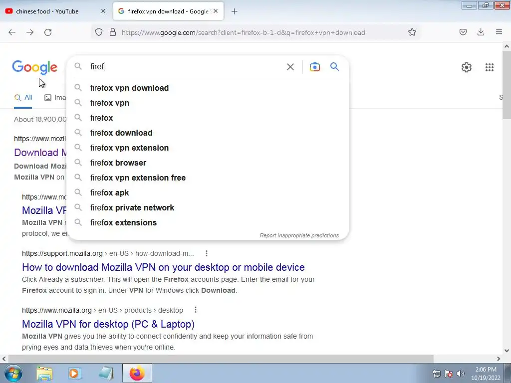Open options for support.mozilla.org result
Image resolution: width=511 pixels, height=383 pixels.
(x=207, y=253)
